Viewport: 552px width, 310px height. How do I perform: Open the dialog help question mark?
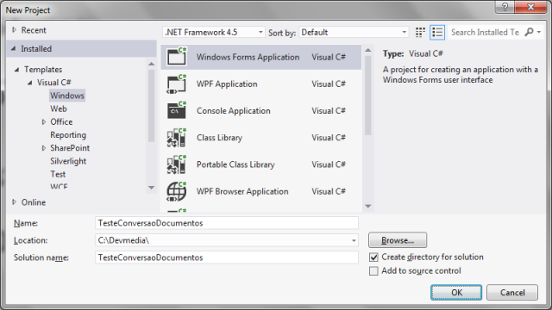pos(505,7)
